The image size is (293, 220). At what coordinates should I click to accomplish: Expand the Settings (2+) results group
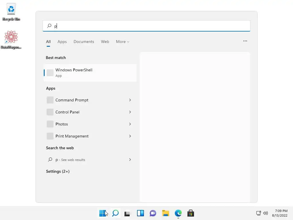(58, 171)
